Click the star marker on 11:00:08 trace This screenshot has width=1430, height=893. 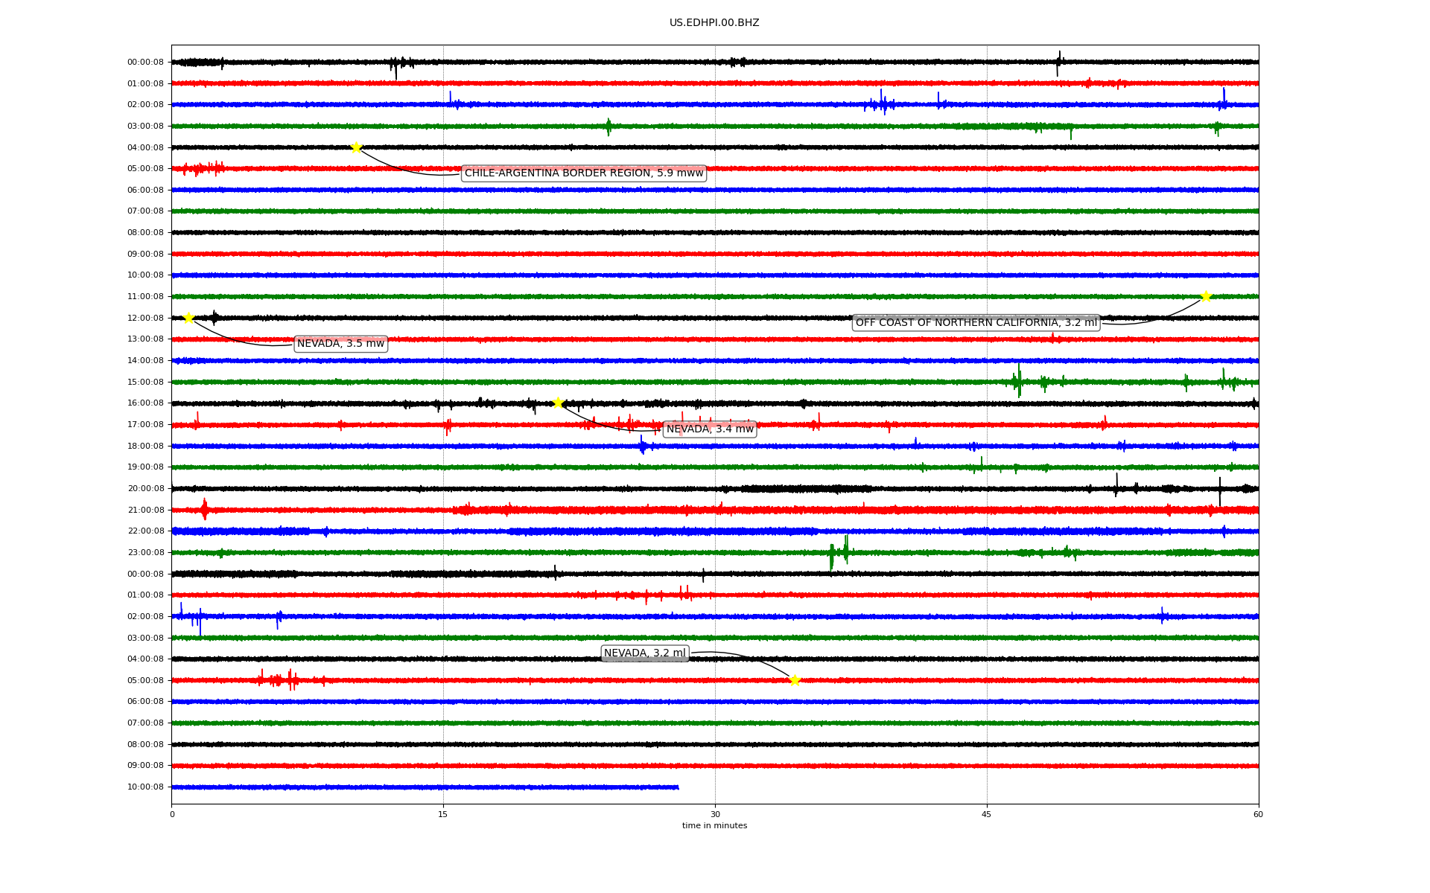point(1206,297)
